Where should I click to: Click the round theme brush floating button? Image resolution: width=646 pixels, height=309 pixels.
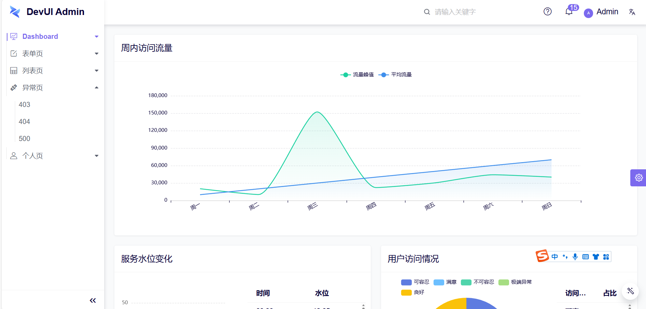tap(630, 291)
